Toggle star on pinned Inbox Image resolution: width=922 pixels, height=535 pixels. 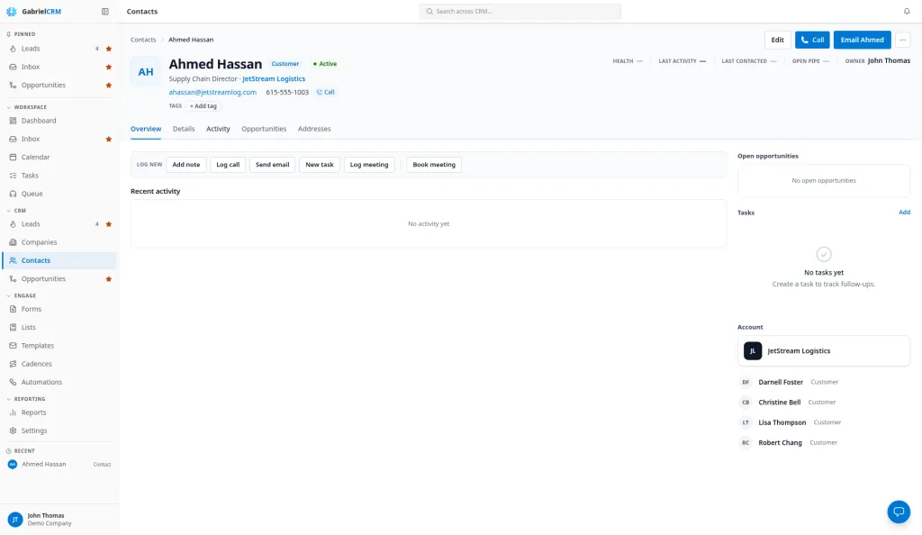coord(109,67)
